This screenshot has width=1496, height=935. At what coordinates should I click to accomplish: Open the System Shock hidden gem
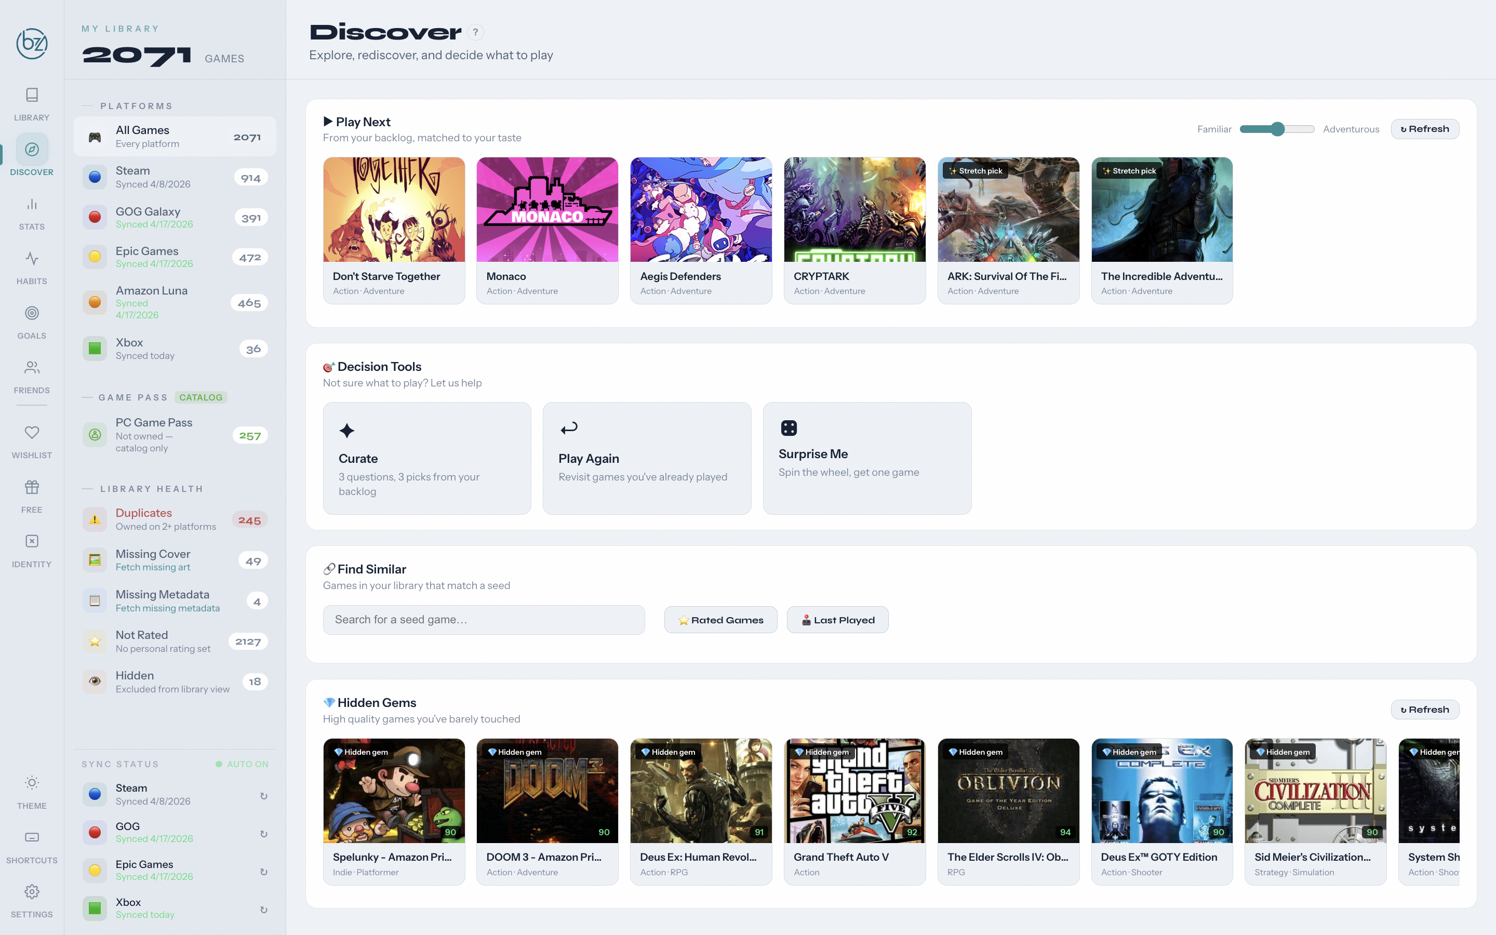[x=1429, y=812]
